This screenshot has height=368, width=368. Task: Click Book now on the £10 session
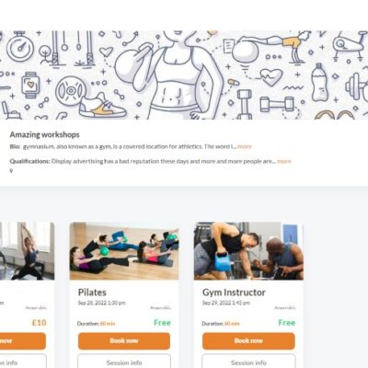[x=23, y=341]
